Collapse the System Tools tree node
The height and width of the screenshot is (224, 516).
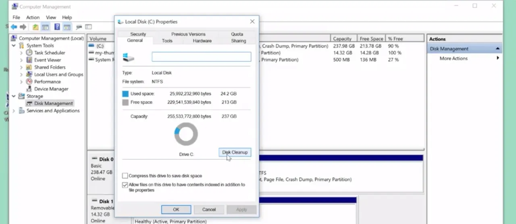(14, 45)
